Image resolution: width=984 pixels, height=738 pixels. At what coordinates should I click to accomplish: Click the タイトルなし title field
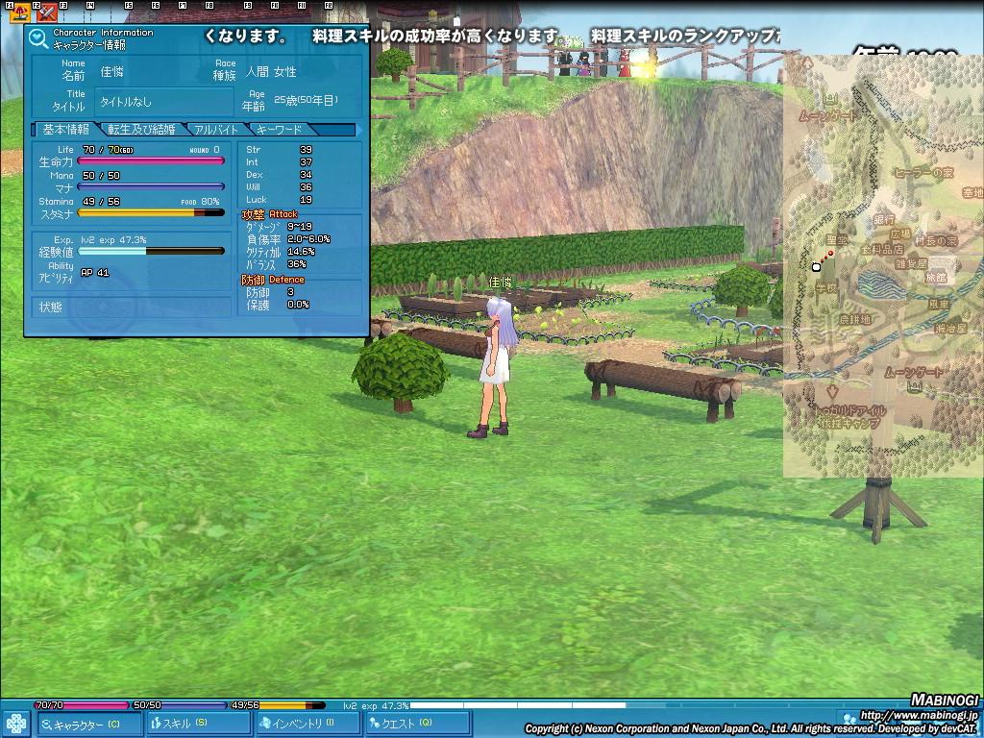[x=164, y=102]
